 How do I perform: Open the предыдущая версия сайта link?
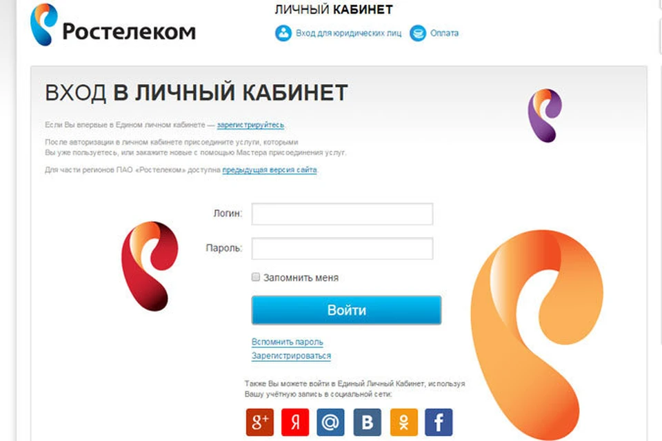coord(270,170)
